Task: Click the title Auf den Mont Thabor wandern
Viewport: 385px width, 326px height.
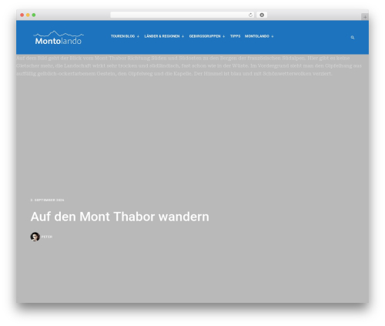Action: click(120, 217)
